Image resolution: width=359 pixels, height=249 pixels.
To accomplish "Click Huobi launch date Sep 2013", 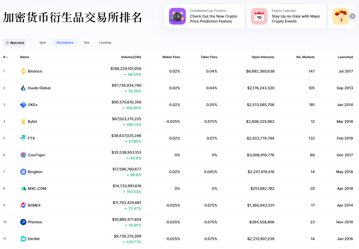I will click(345, 88).
